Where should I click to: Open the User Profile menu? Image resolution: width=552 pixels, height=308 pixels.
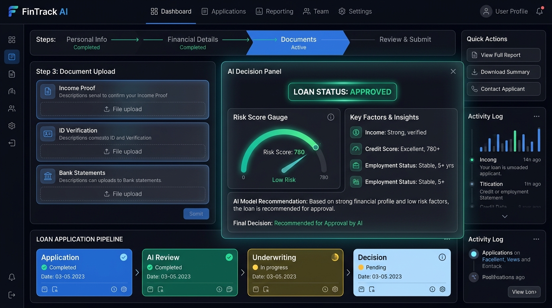(504, 11)
